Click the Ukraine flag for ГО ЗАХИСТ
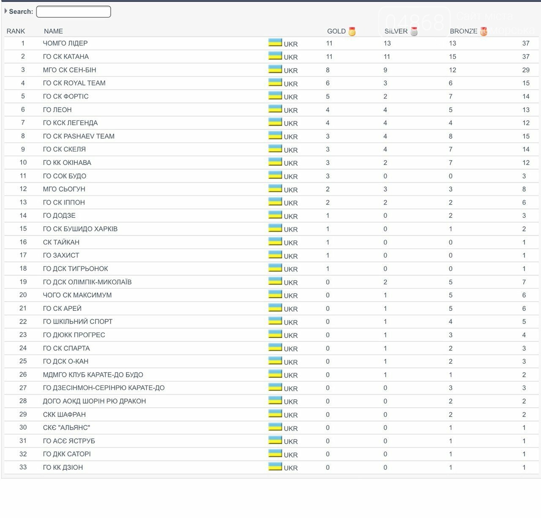The width and height of the screenshot is (541, 518). [275, 254]
